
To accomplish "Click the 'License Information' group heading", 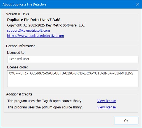I will coord(21,46).
